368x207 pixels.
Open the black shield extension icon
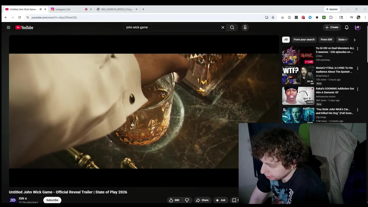point(317,17)
